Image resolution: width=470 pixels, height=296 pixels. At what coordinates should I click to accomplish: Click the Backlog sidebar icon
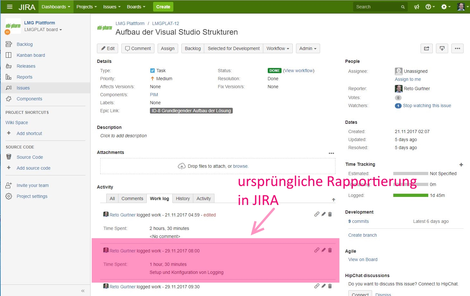click(9, 44)
